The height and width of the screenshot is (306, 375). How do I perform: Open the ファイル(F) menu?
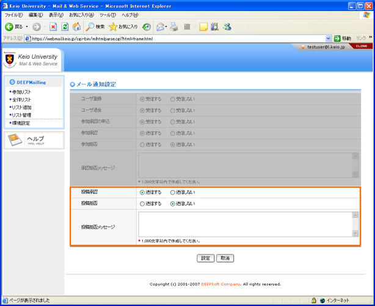(13, 15)
